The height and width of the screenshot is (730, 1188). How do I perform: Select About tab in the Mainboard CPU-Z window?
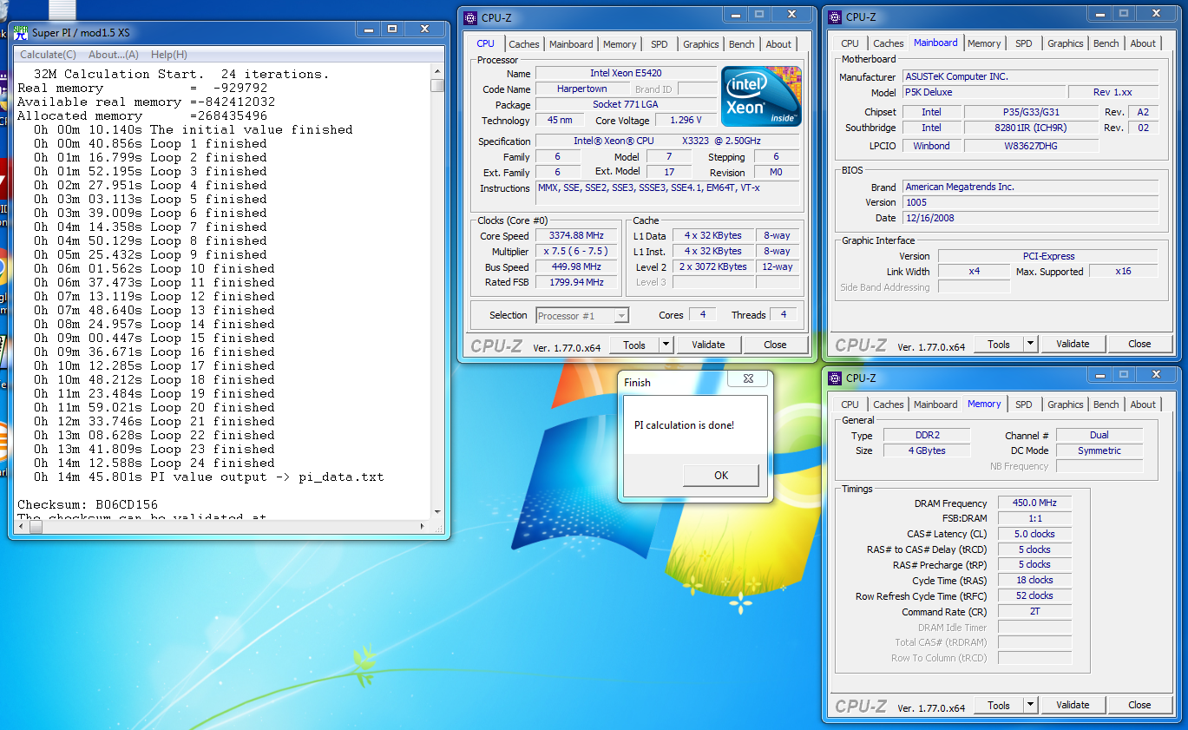click(1143, 43)
